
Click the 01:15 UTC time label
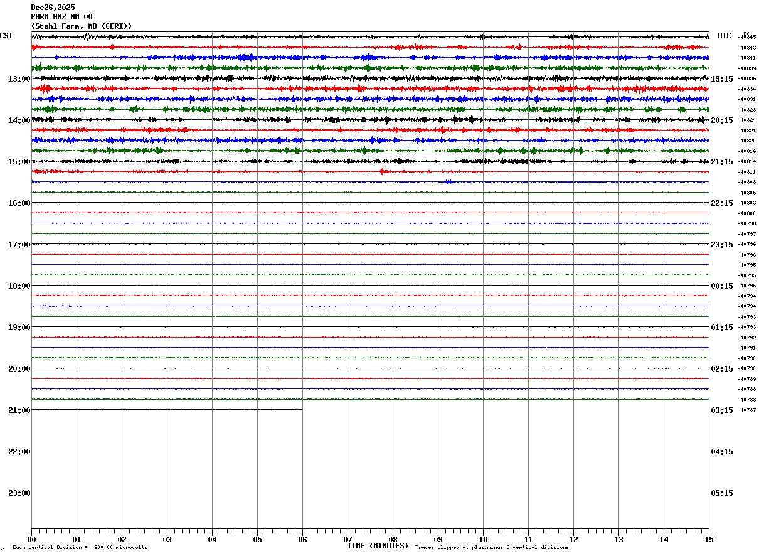tap(722, 328)
